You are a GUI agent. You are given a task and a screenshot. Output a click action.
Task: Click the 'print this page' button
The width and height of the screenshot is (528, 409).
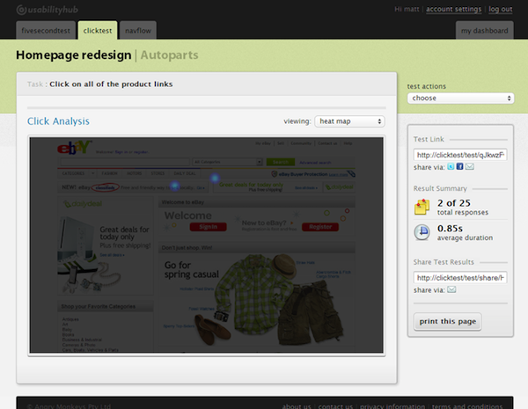pos(448,321)
